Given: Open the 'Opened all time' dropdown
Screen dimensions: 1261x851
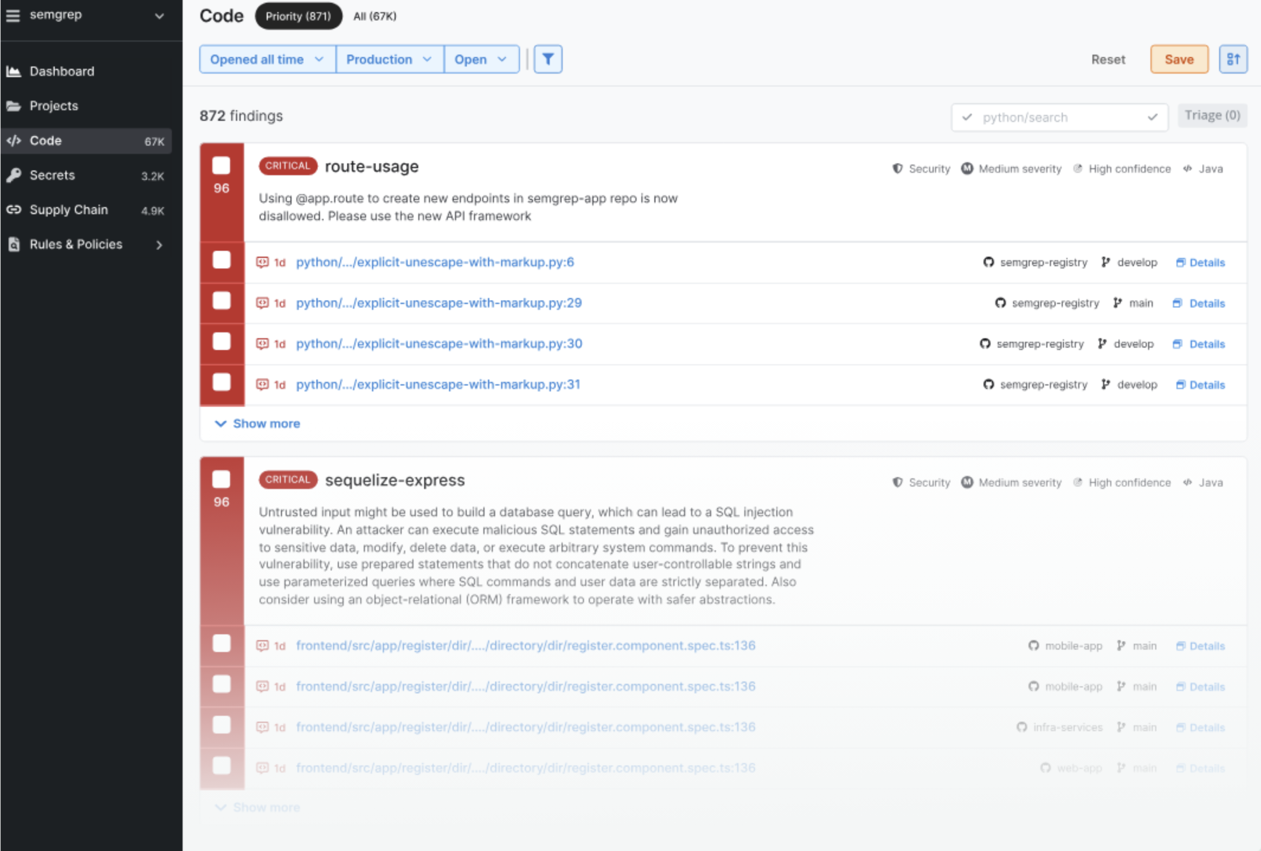Looking at the screenshot, I should (267, 59).
